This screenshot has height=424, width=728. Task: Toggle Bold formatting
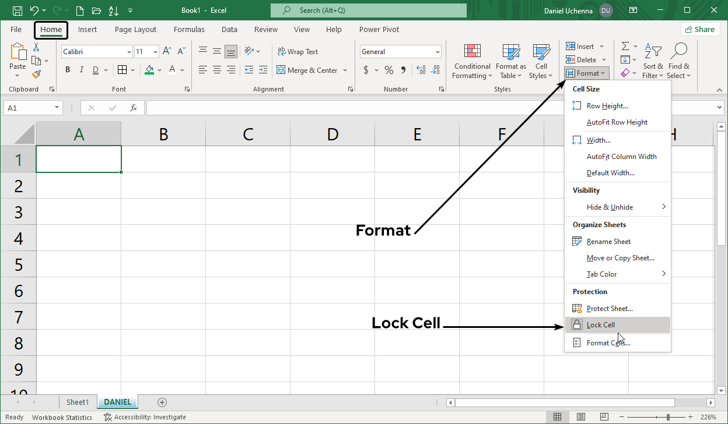[x=68, y=70]
